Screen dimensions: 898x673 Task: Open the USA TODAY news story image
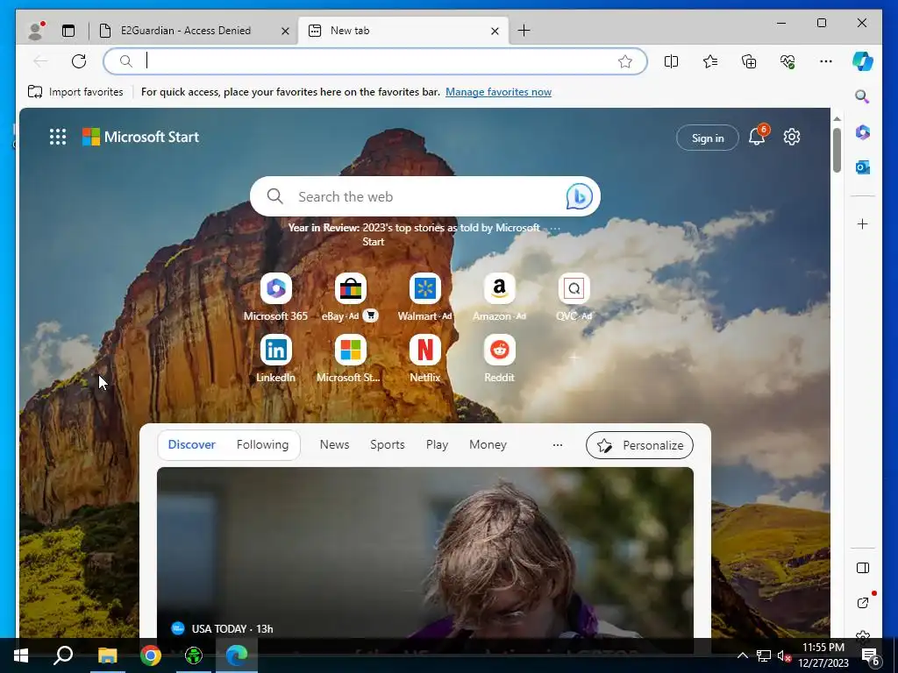(425, 552)
